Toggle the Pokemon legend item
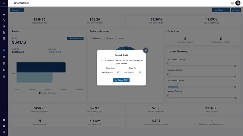 coord(96,38)
